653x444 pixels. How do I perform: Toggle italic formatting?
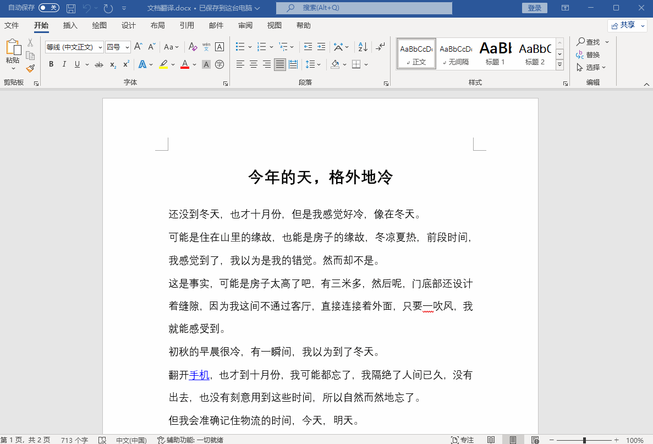pos(64,64)
